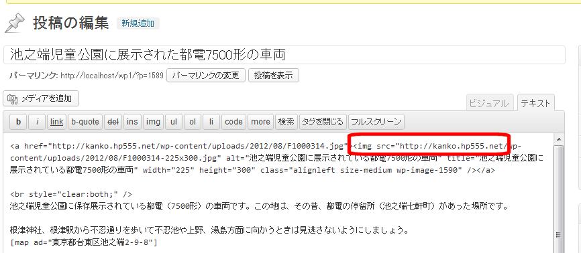Click the li quicktag button

[211, 122]
